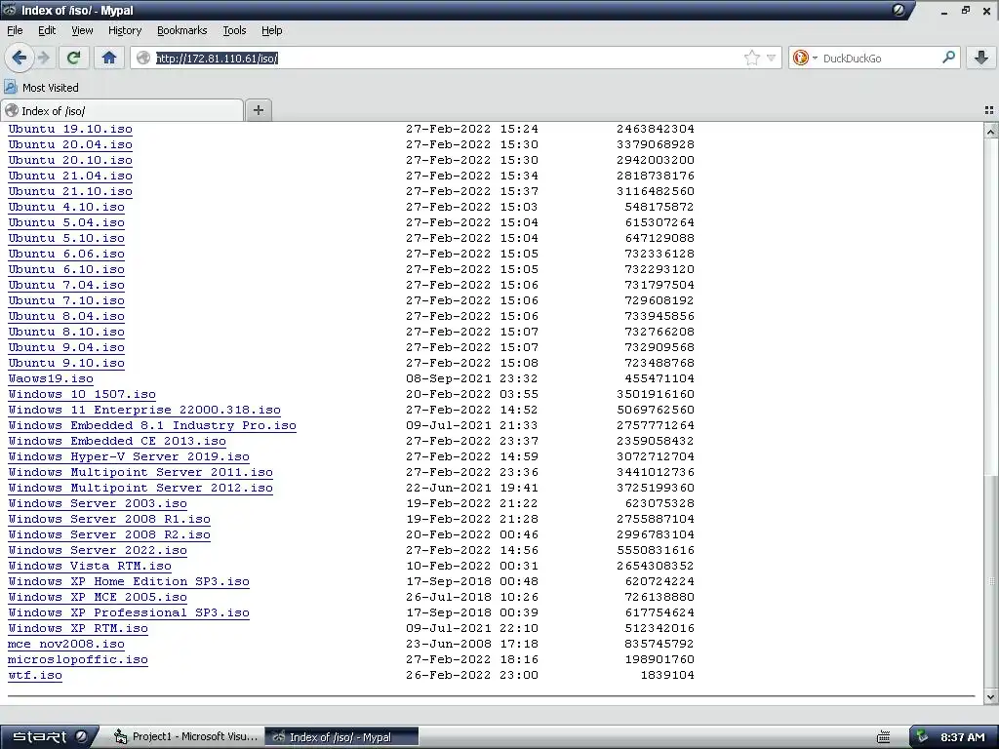Download Ubuntu 6.06.iso
The image size is (999, 749).
(x=66, y=254)
